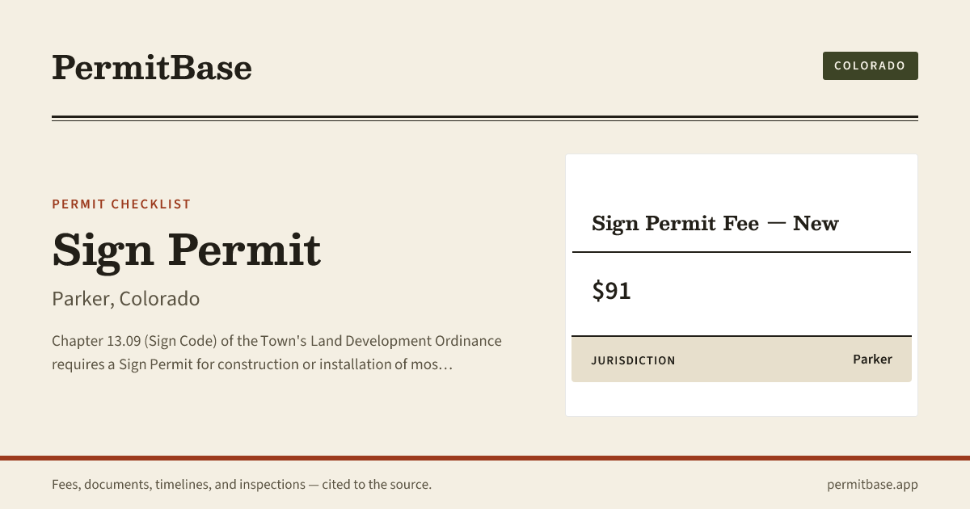Click the large Sign Permit heading
The height and width of the screenshot is (509, 970).
point(187,250)
